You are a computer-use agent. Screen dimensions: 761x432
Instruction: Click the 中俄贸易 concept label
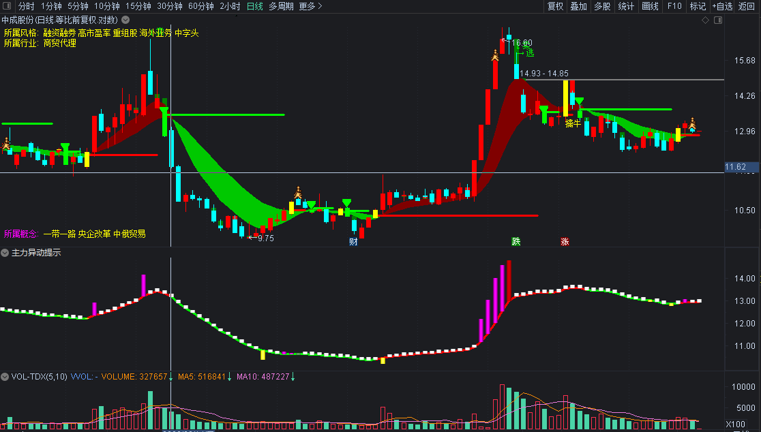click(x=130, y=234)
